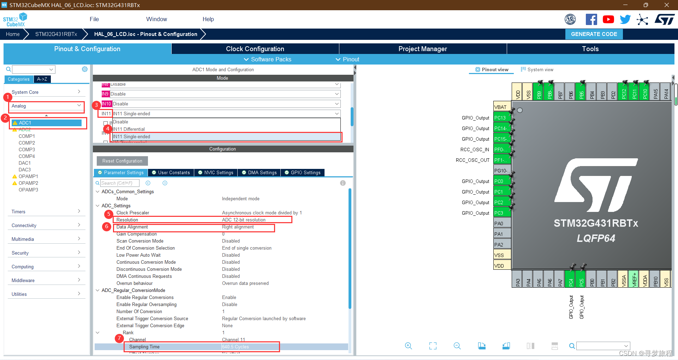678x360 pixels.
Task: Click the GENERATE CODE button
Action: click(594, 34)
